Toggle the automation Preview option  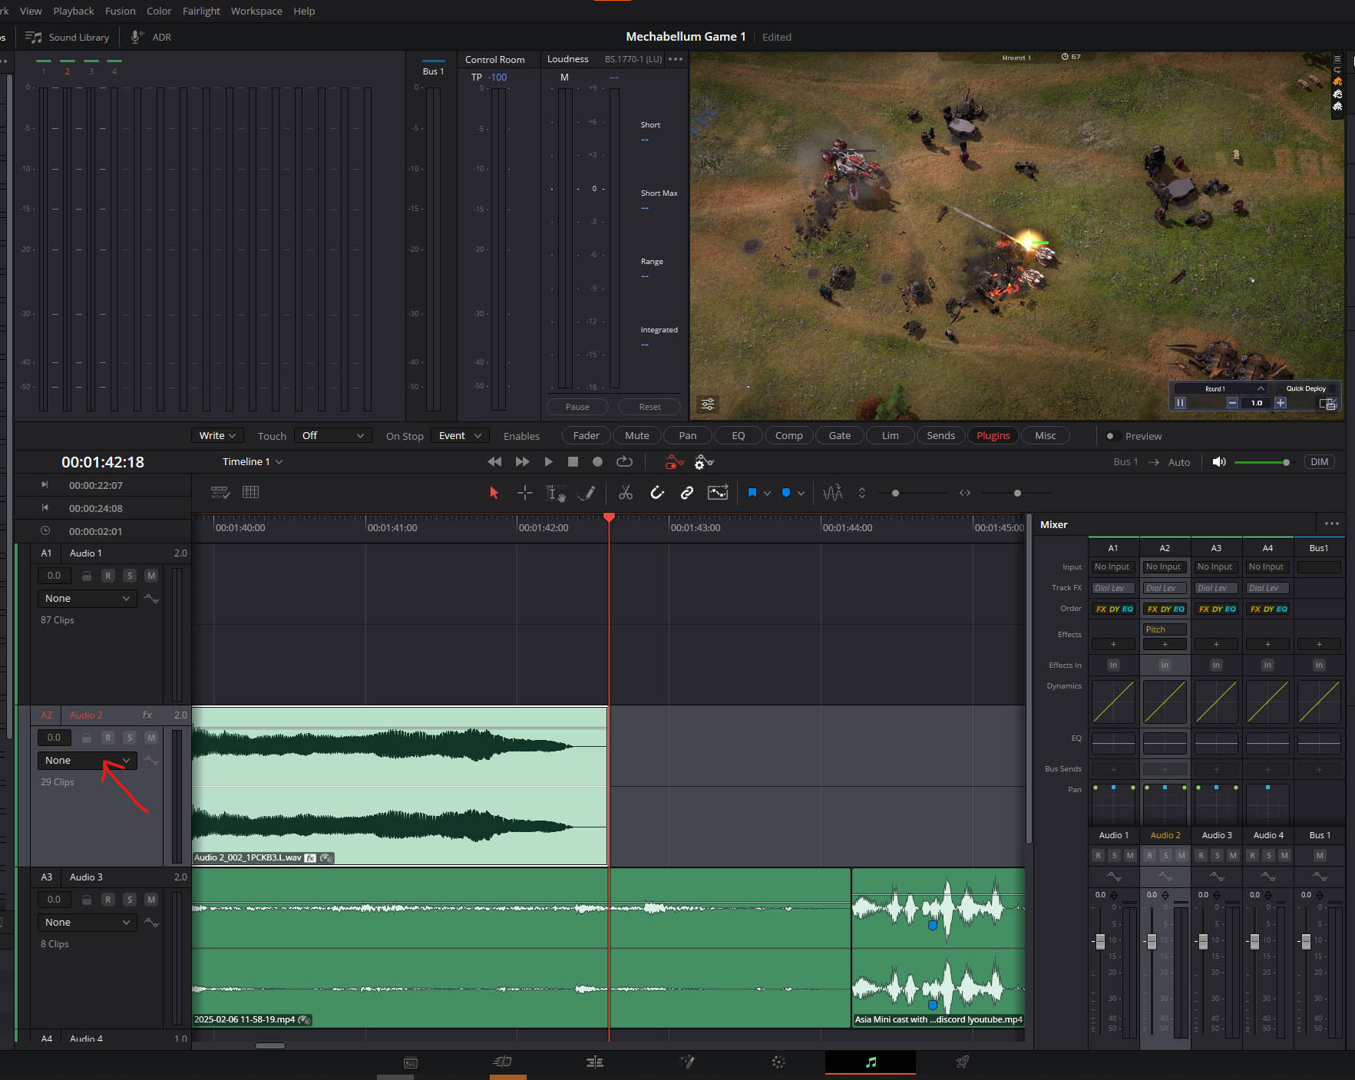1134,436
